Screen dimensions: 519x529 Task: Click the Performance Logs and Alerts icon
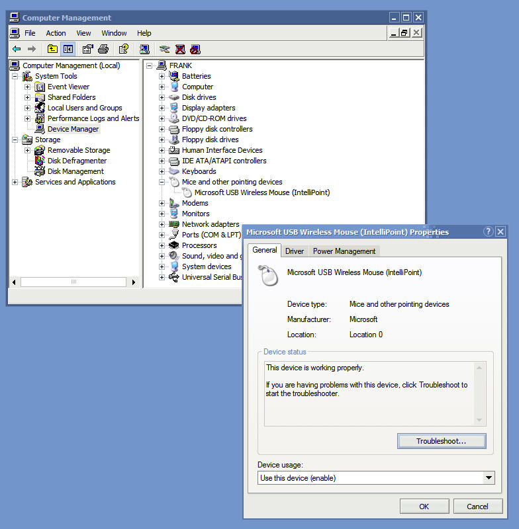[x=40, y=118]
